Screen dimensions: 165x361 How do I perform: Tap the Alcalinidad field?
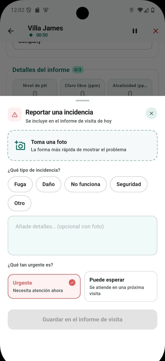130,88
